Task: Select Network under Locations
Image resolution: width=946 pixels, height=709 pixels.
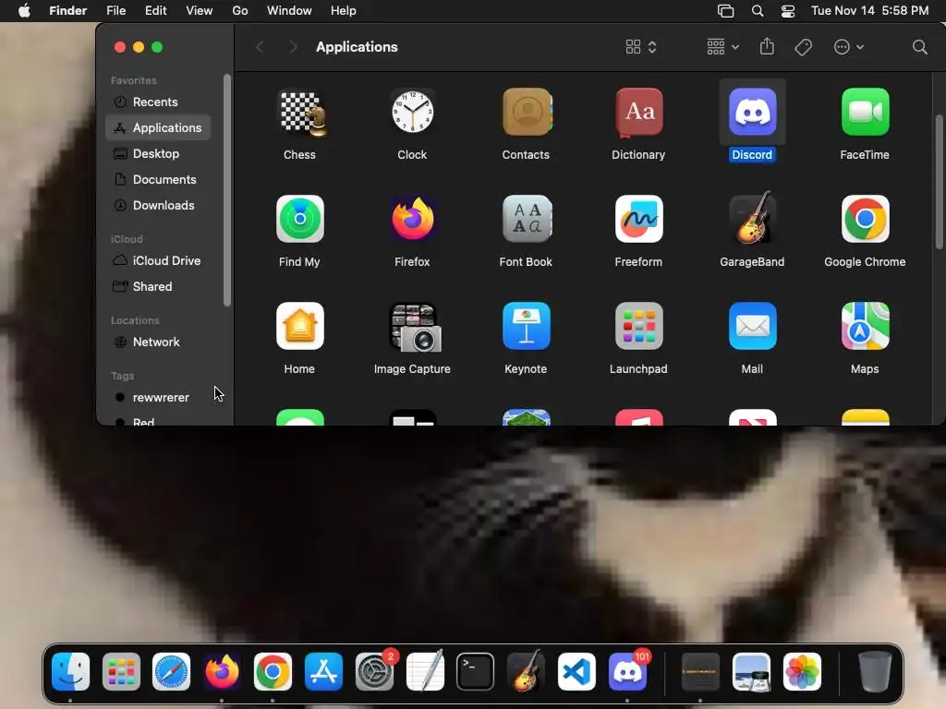Action: click(x=158, y=342)
